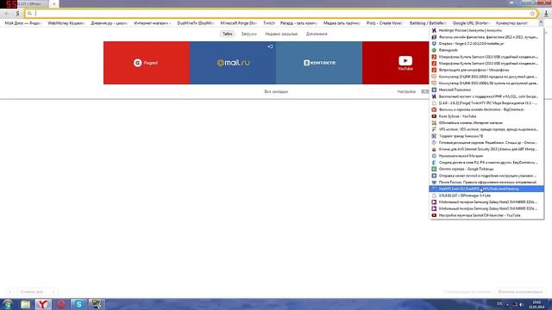
Task: Select 'Hostinger Россия | Аккаунты' entry
Action: coord(486,30)
